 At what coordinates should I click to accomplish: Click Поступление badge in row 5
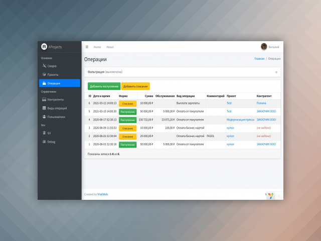click(x=127, y=112)
